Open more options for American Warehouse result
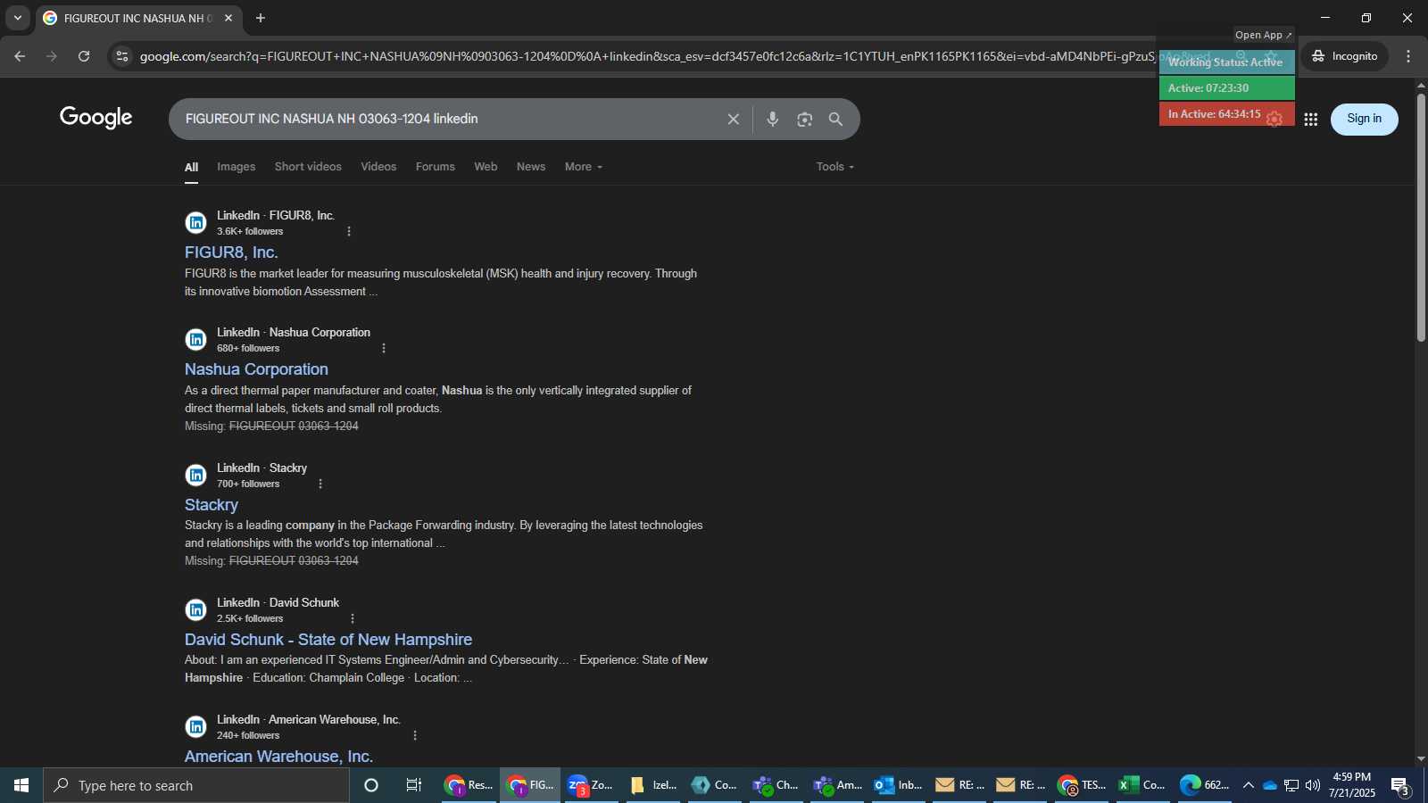The image size is (1428, 803). [x=415, y=735]
